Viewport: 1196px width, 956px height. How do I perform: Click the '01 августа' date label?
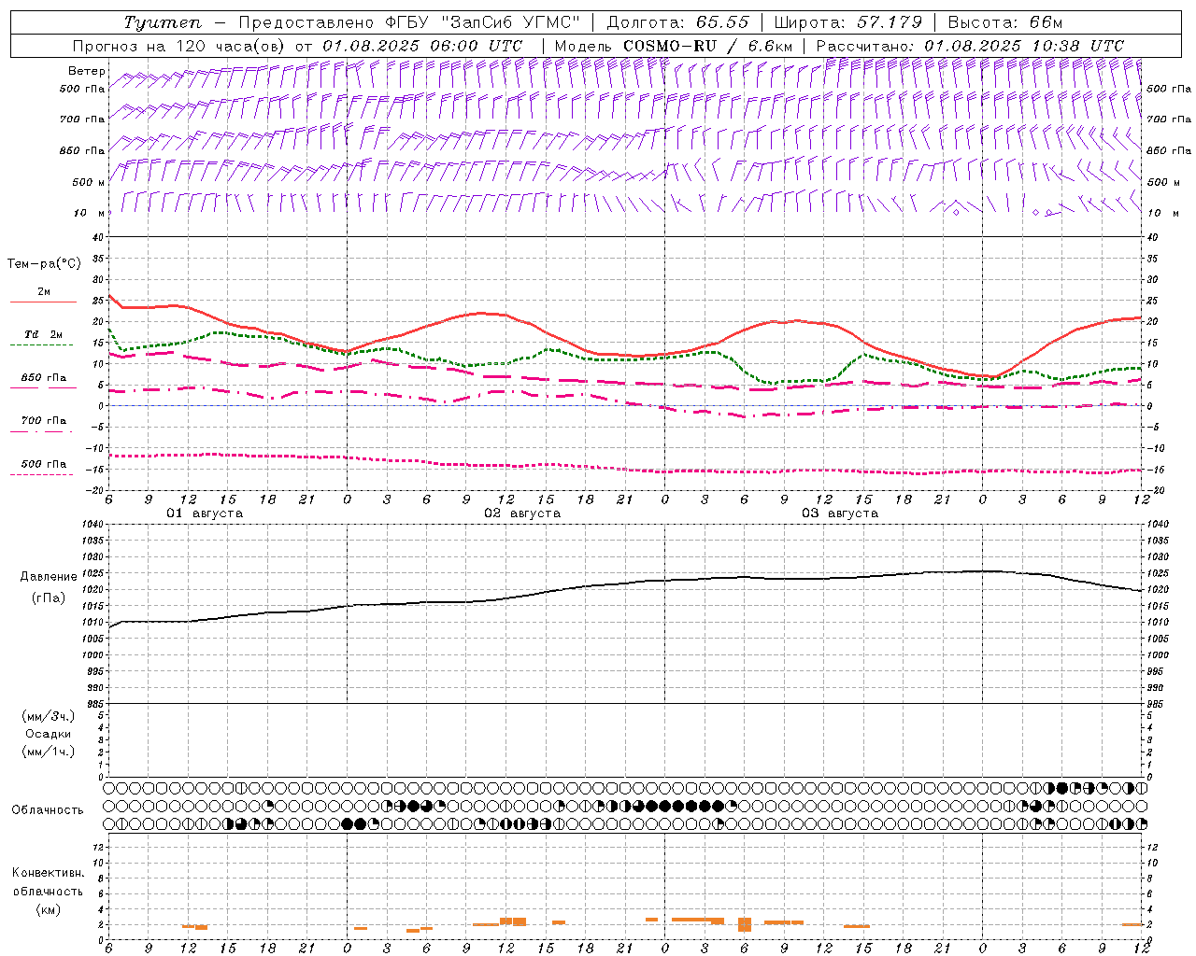(x=205, y=513)
